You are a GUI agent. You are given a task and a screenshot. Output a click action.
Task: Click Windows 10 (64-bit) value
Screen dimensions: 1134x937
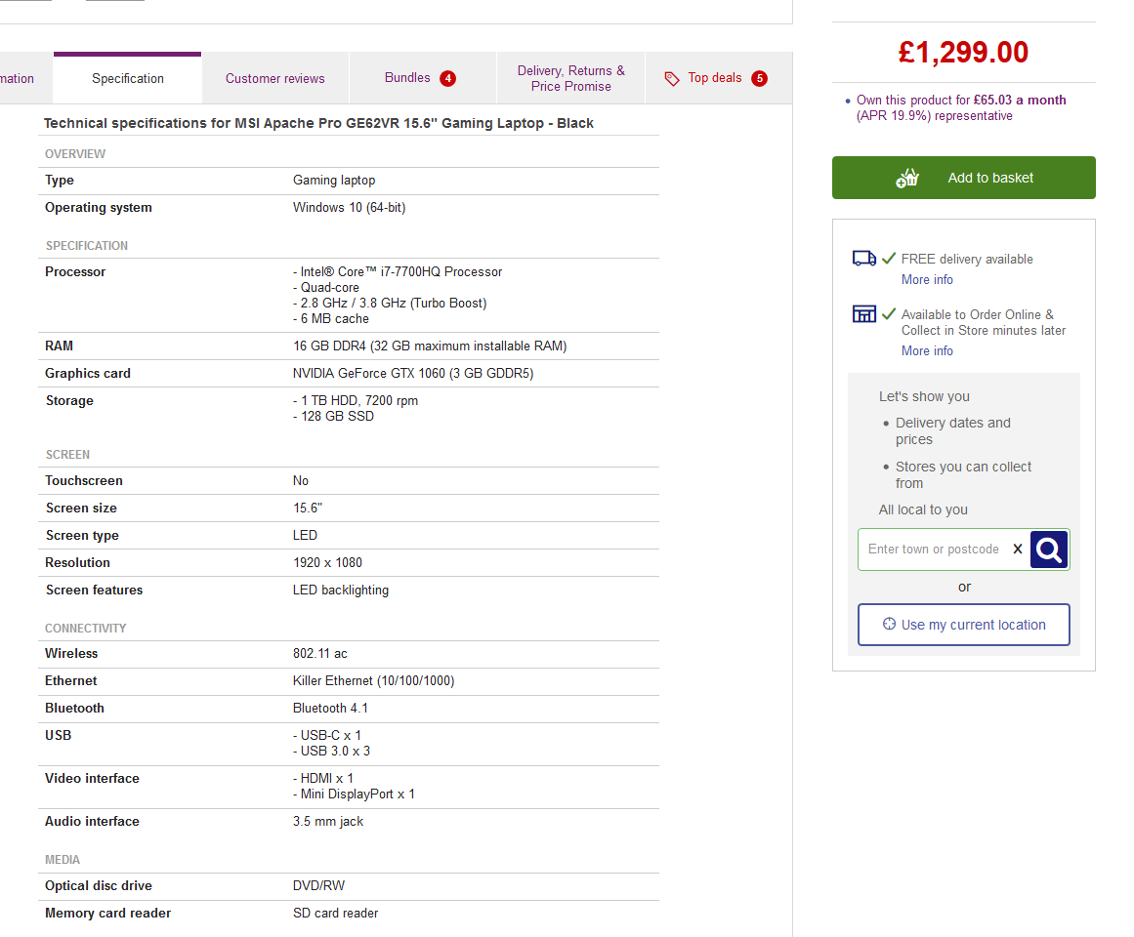point(350,207)
